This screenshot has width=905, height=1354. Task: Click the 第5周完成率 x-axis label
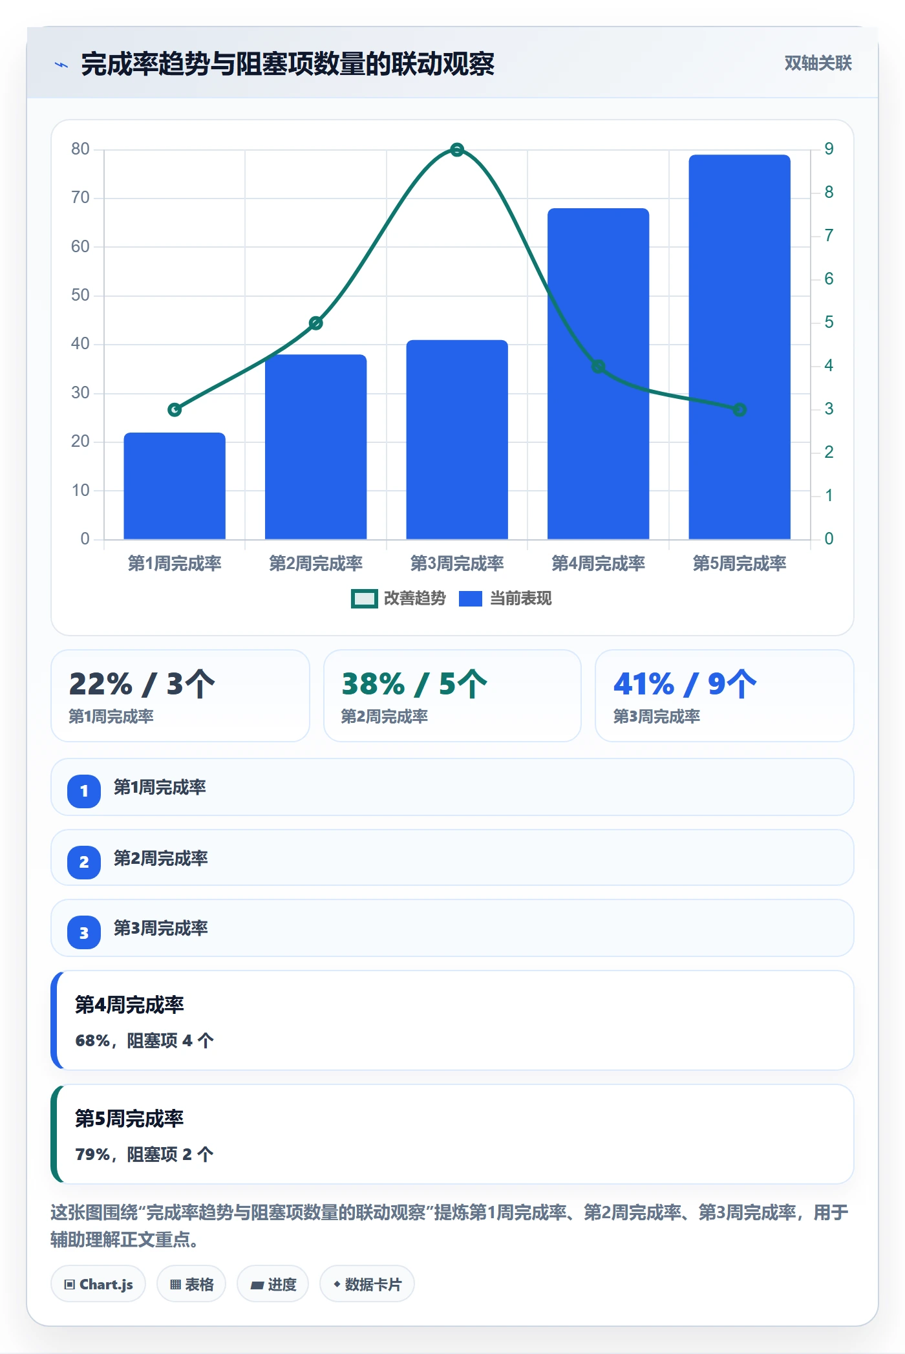(x=740, y=563)
